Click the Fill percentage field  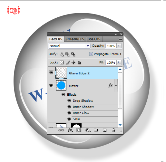tap(111, 62)
